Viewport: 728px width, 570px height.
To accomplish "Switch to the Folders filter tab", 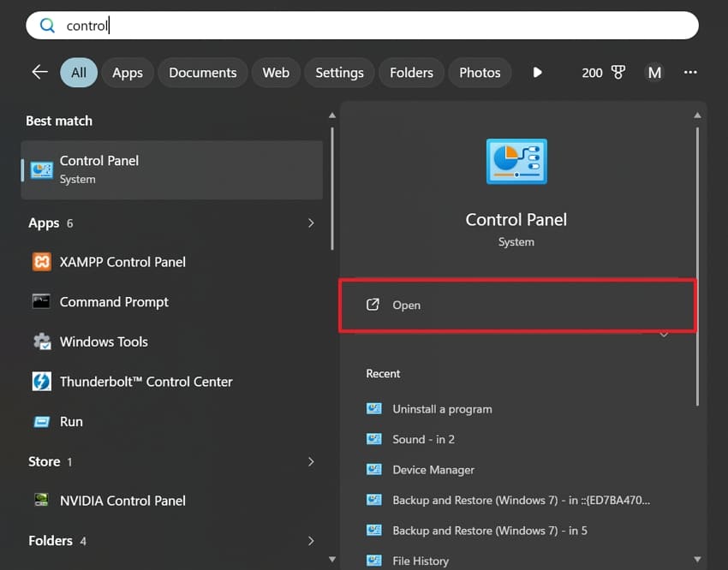I will click(x=411, y=73).
